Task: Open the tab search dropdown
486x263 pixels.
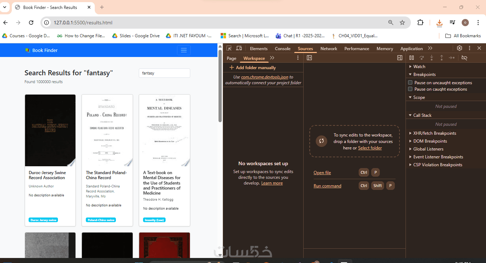Action: point(5,7)
